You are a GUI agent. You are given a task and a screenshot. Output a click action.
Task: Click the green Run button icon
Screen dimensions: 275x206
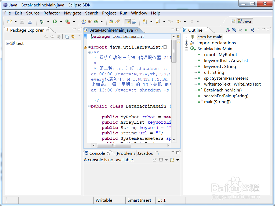click(55, 21)
